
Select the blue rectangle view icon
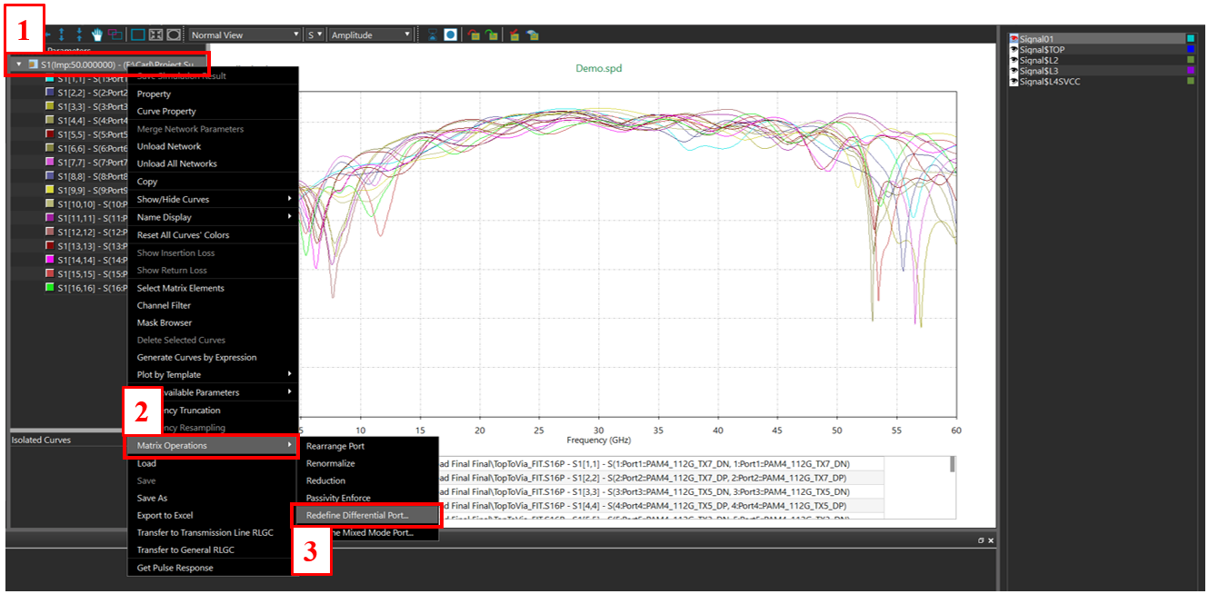pos(138,35)
